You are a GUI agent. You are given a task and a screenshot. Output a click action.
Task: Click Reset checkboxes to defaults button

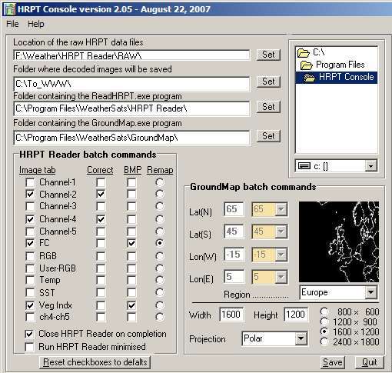point(95,362)
